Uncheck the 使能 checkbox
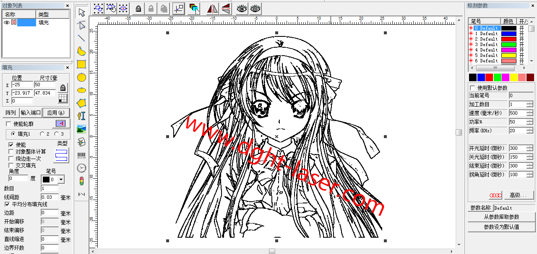This screenshot has width=537, height=254. (11, 144)
